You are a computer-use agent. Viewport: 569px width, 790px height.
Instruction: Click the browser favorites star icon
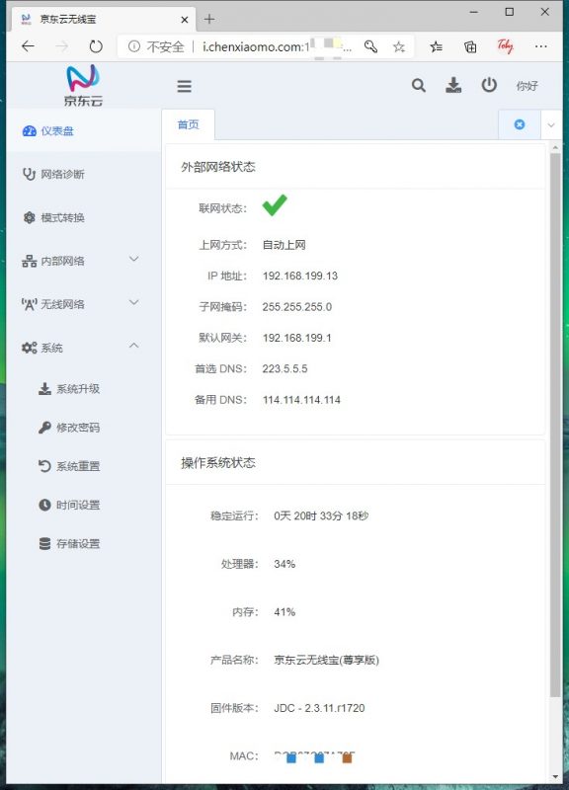399,46
